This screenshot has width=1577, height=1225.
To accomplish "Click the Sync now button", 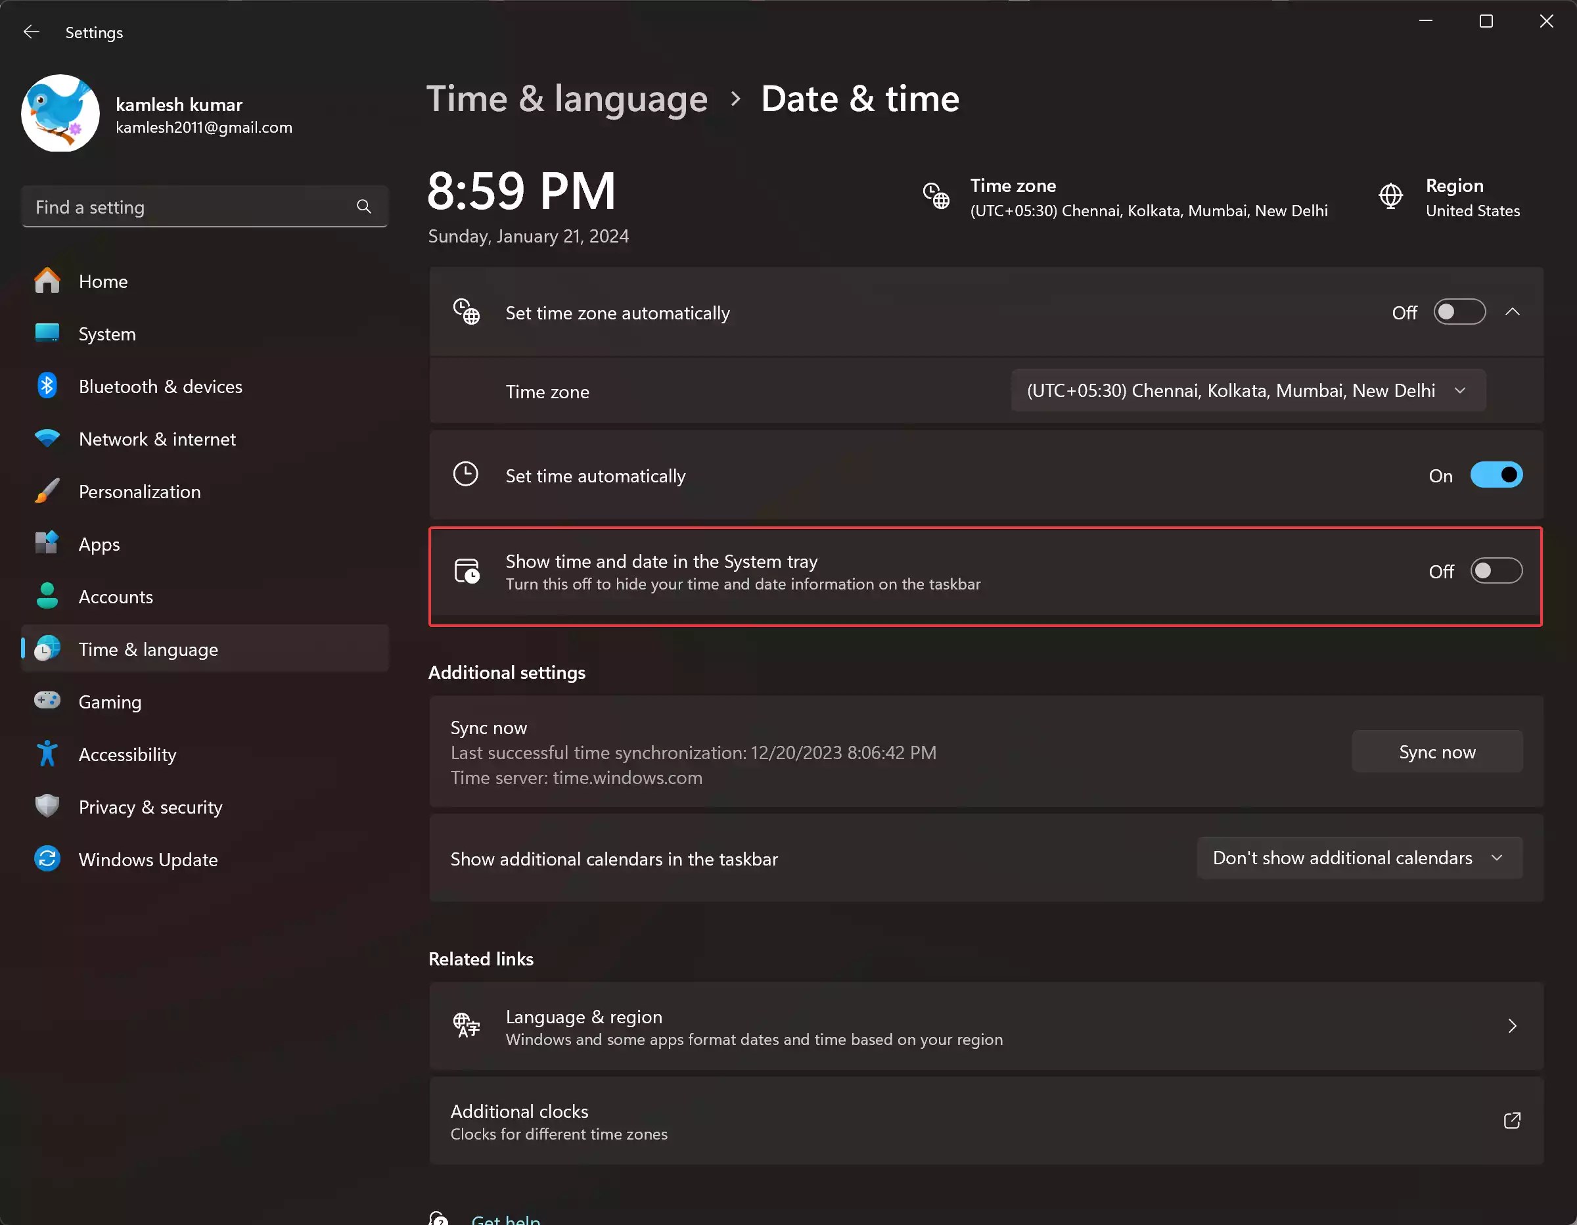I will point(1437,751).
